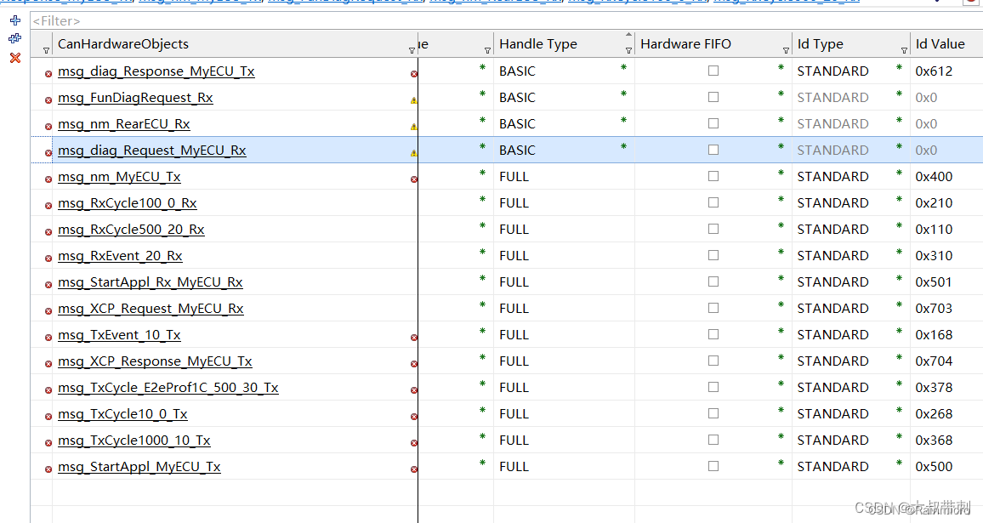The height and width of the screenshot is (523, 983).
Task: Click error icon before msg_RxCycle500_20_Rx
Action: pyautogui.click(x=48, y=232)
